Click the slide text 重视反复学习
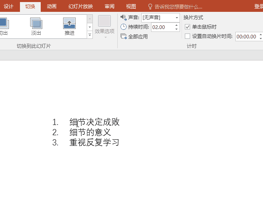This screenshot has width=263, height=223. click(94, 143)
